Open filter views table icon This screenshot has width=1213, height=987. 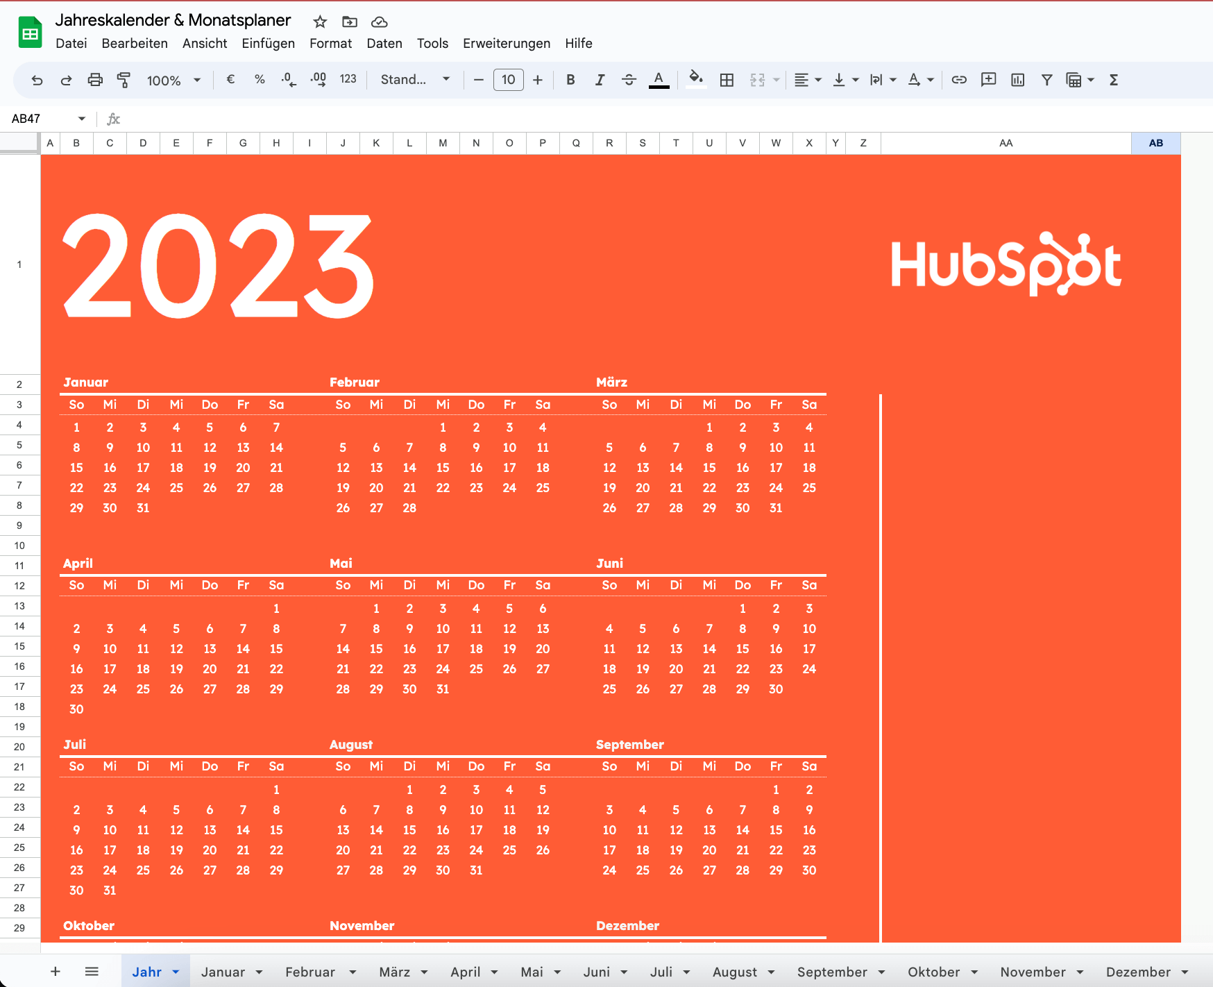point(1074,80)
